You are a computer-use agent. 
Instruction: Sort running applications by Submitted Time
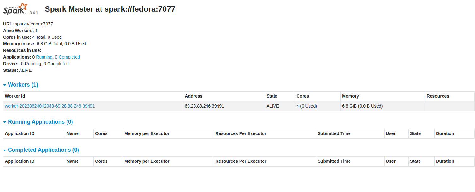334,133
